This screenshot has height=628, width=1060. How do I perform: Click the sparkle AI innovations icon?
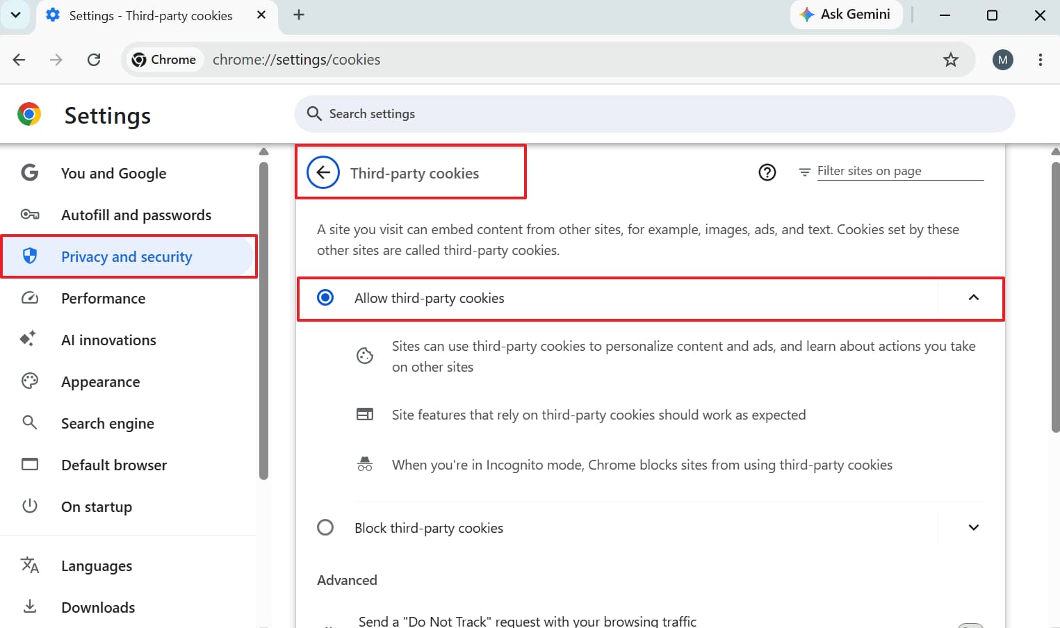[28, 338]
